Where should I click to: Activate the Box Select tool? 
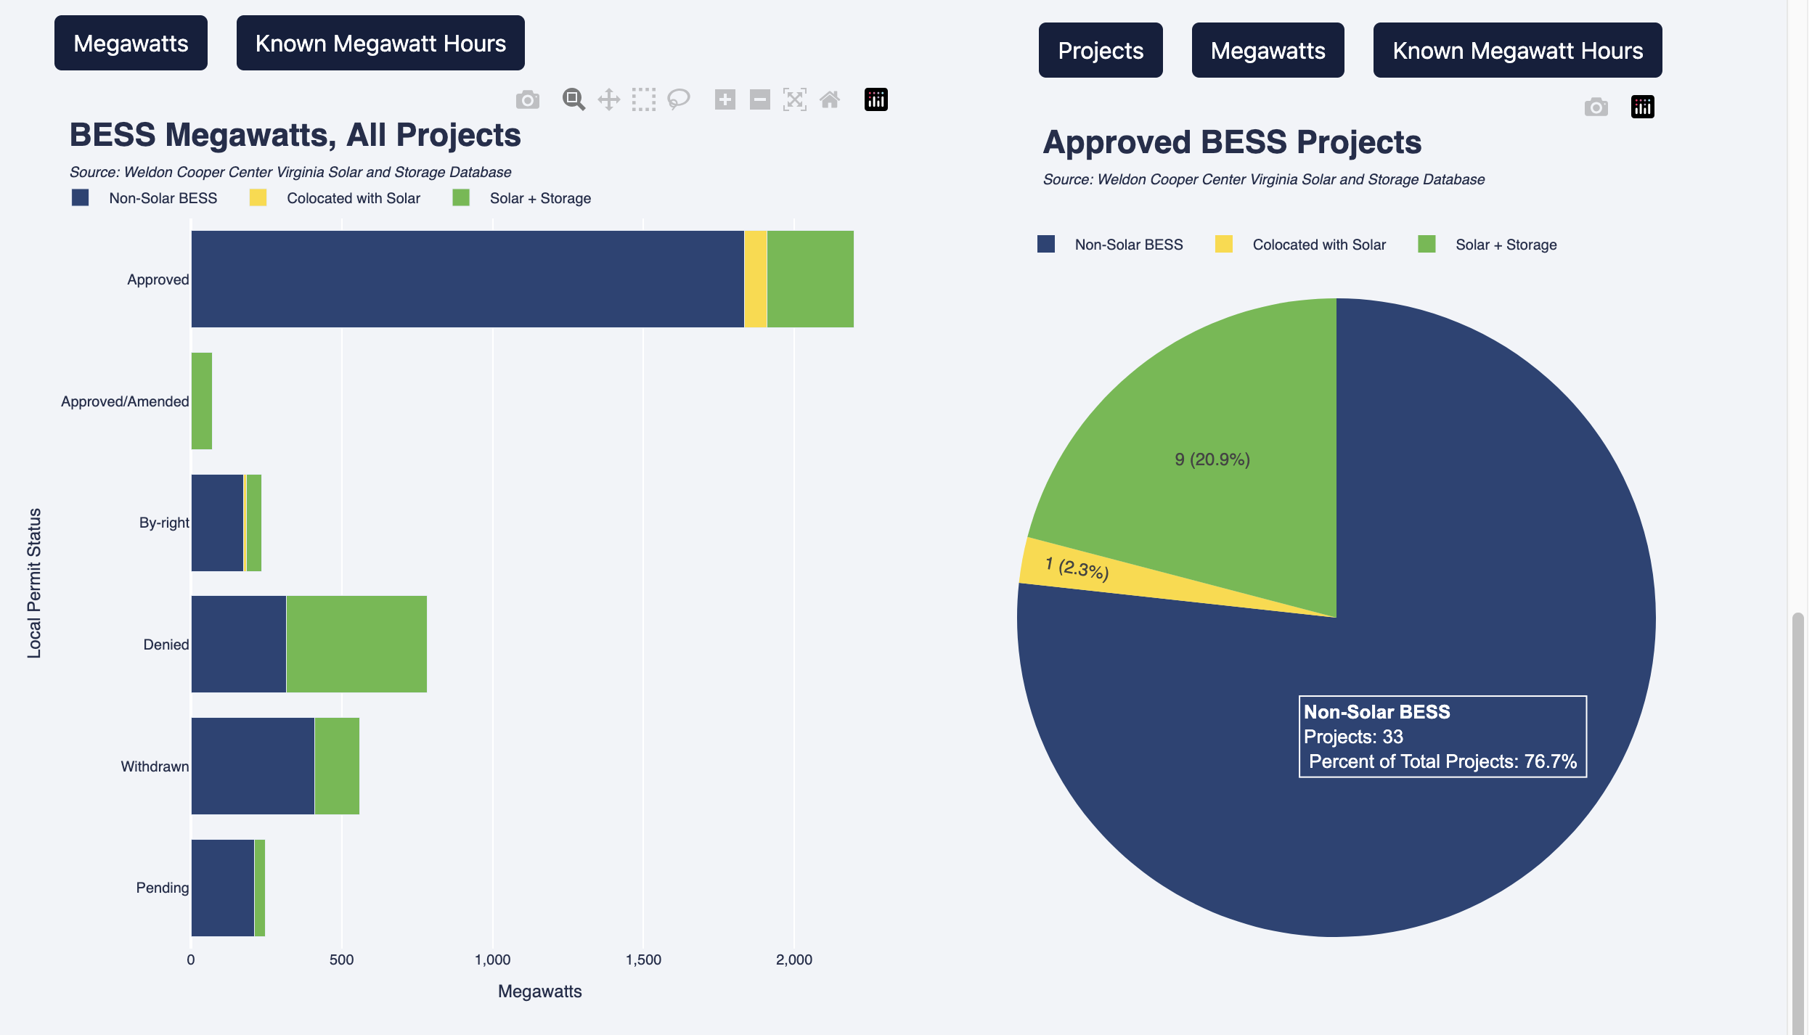tap(643, 99)
